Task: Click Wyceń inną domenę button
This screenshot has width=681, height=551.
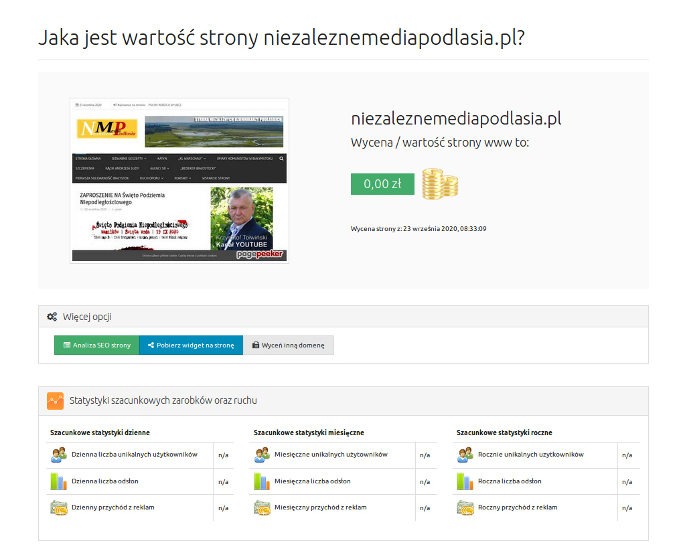Action: click(289, 345)
